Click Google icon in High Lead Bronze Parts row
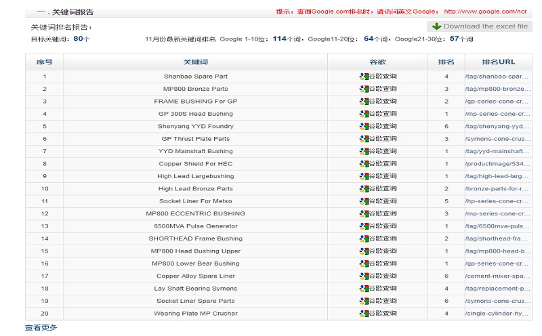Image resolution: width=542 pixels, height=336 pixels. [x=364, y=188]
